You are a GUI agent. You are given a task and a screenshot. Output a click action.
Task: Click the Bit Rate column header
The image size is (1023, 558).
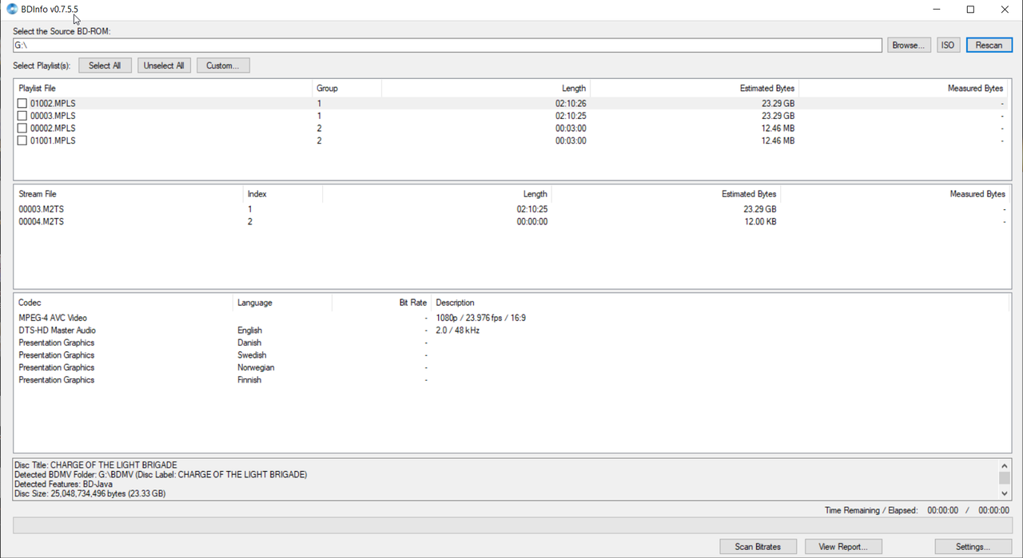[x=381, y=303]
